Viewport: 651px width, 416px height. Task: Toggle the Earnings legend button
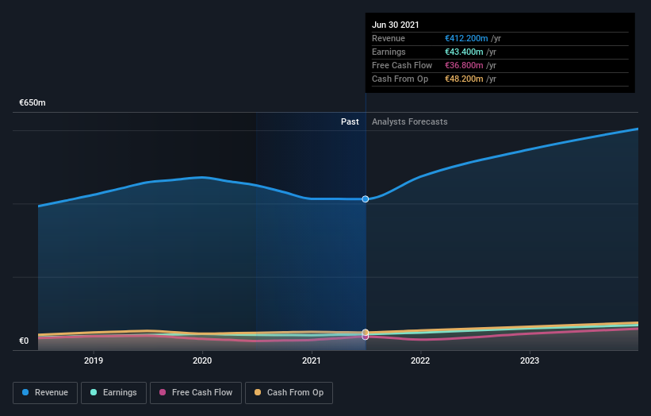(113, 393)
